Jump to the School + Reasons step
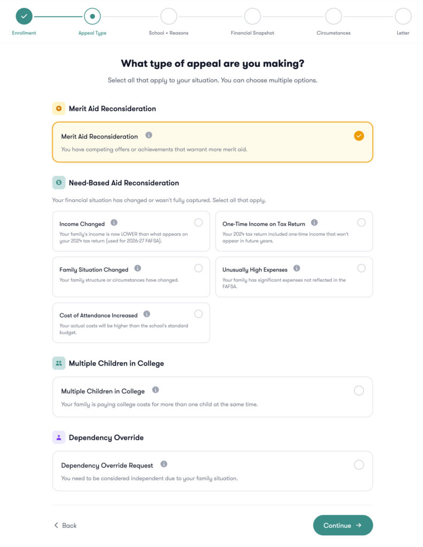This screenshot has width=423, height=547. coord(168,17)
